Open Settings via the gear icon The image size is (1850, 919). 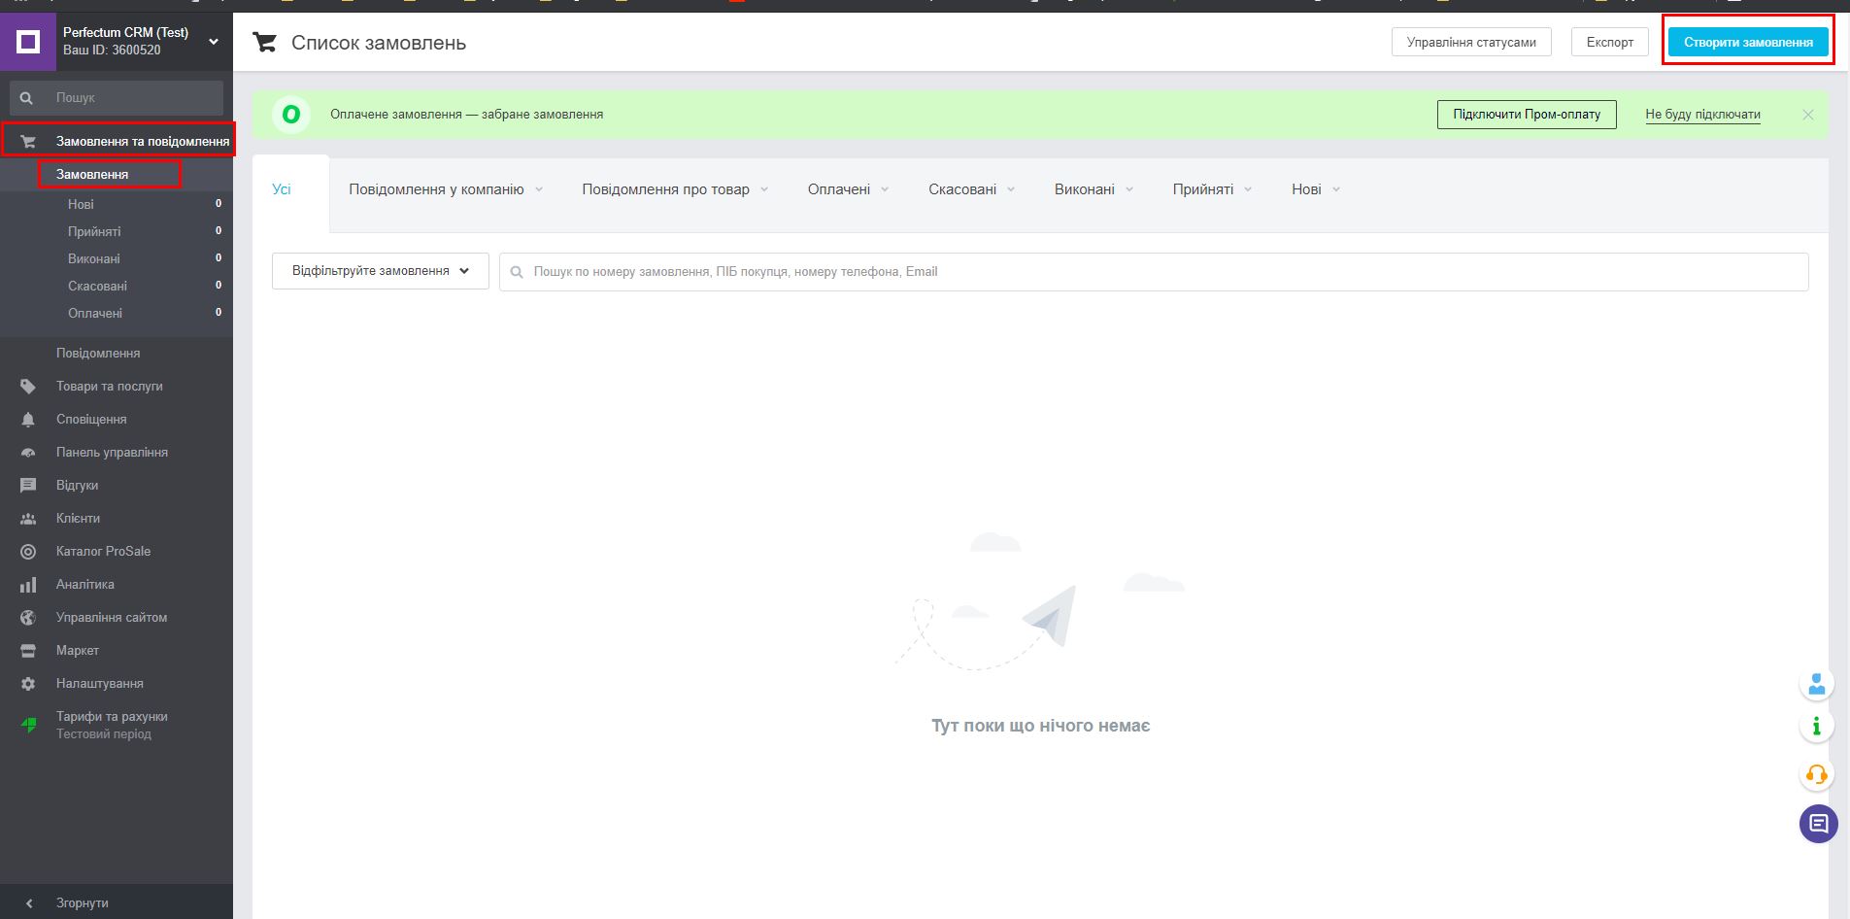[28, 684]
